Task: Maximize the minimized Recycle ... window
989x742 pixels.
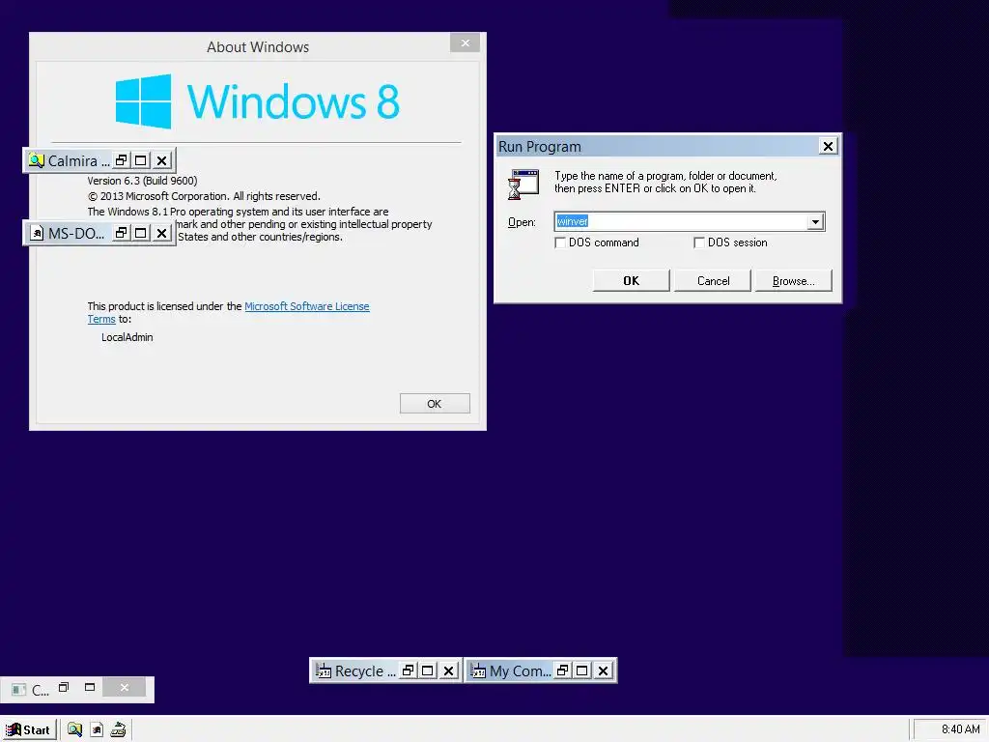Action: (x=428, y=671)
